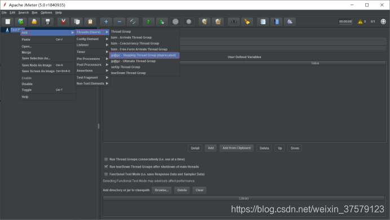The width and height of the screenshot is (390, 220).
Task: Expand the Config Element submenu
Action: click(x=92, y=39)
